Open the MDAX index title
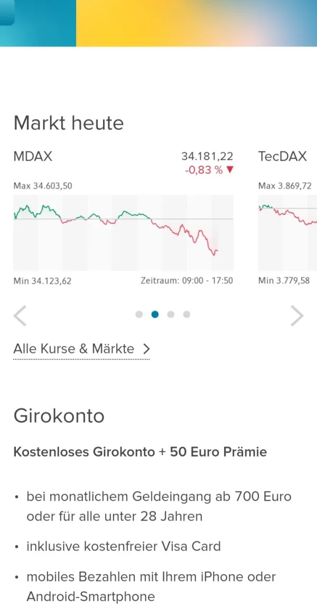This screenshot has height=606, width=317. [33, 156]
